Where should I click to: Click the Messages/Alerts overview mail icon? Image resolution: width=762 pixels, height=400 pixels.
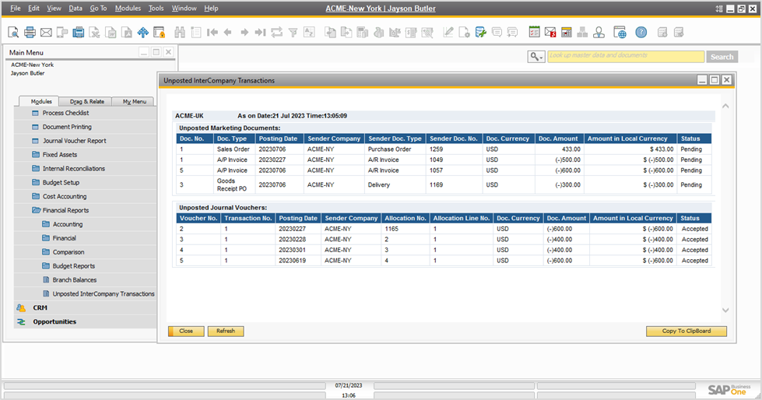click(550, 33)
